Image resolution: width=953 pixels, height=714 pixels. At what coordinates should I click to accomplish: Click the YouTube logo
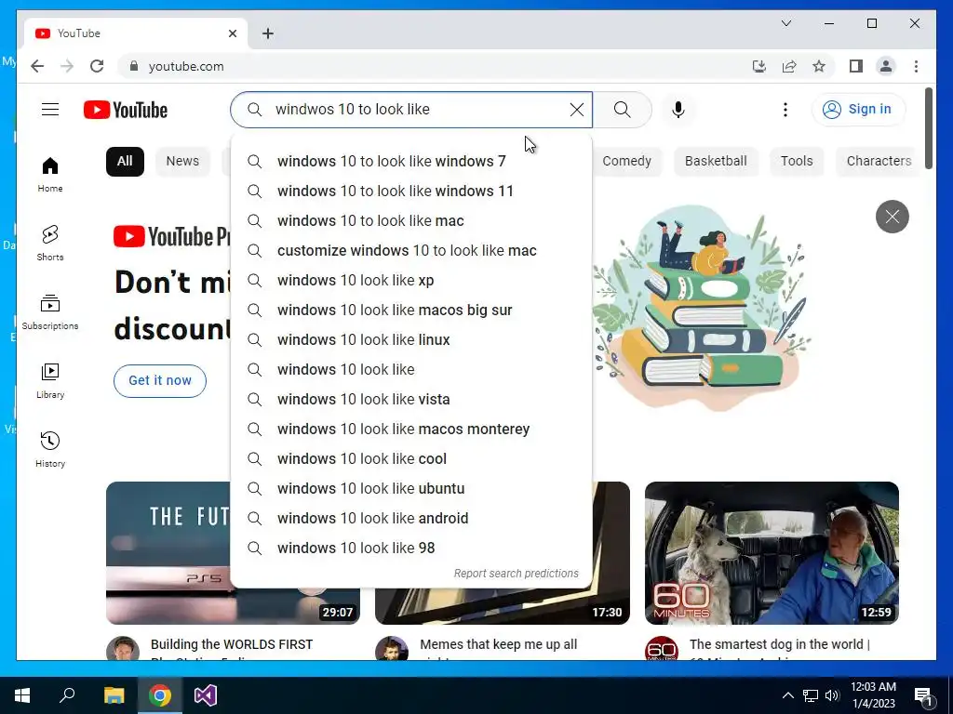coord(126,110)
